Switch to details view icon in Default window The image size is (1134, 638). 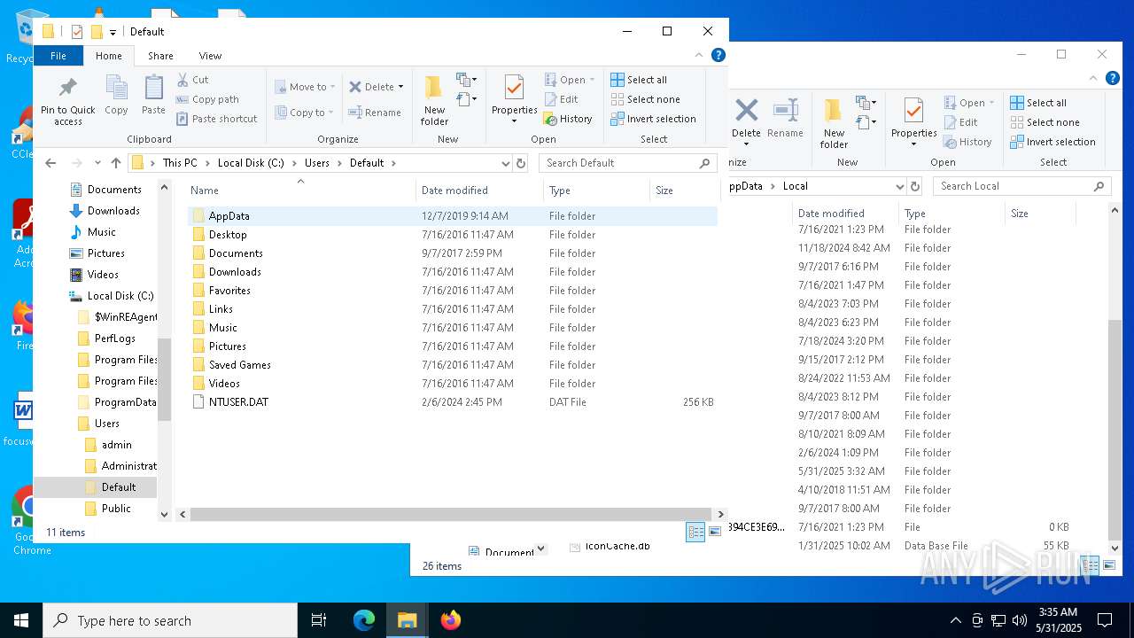(x=695, y=532)
